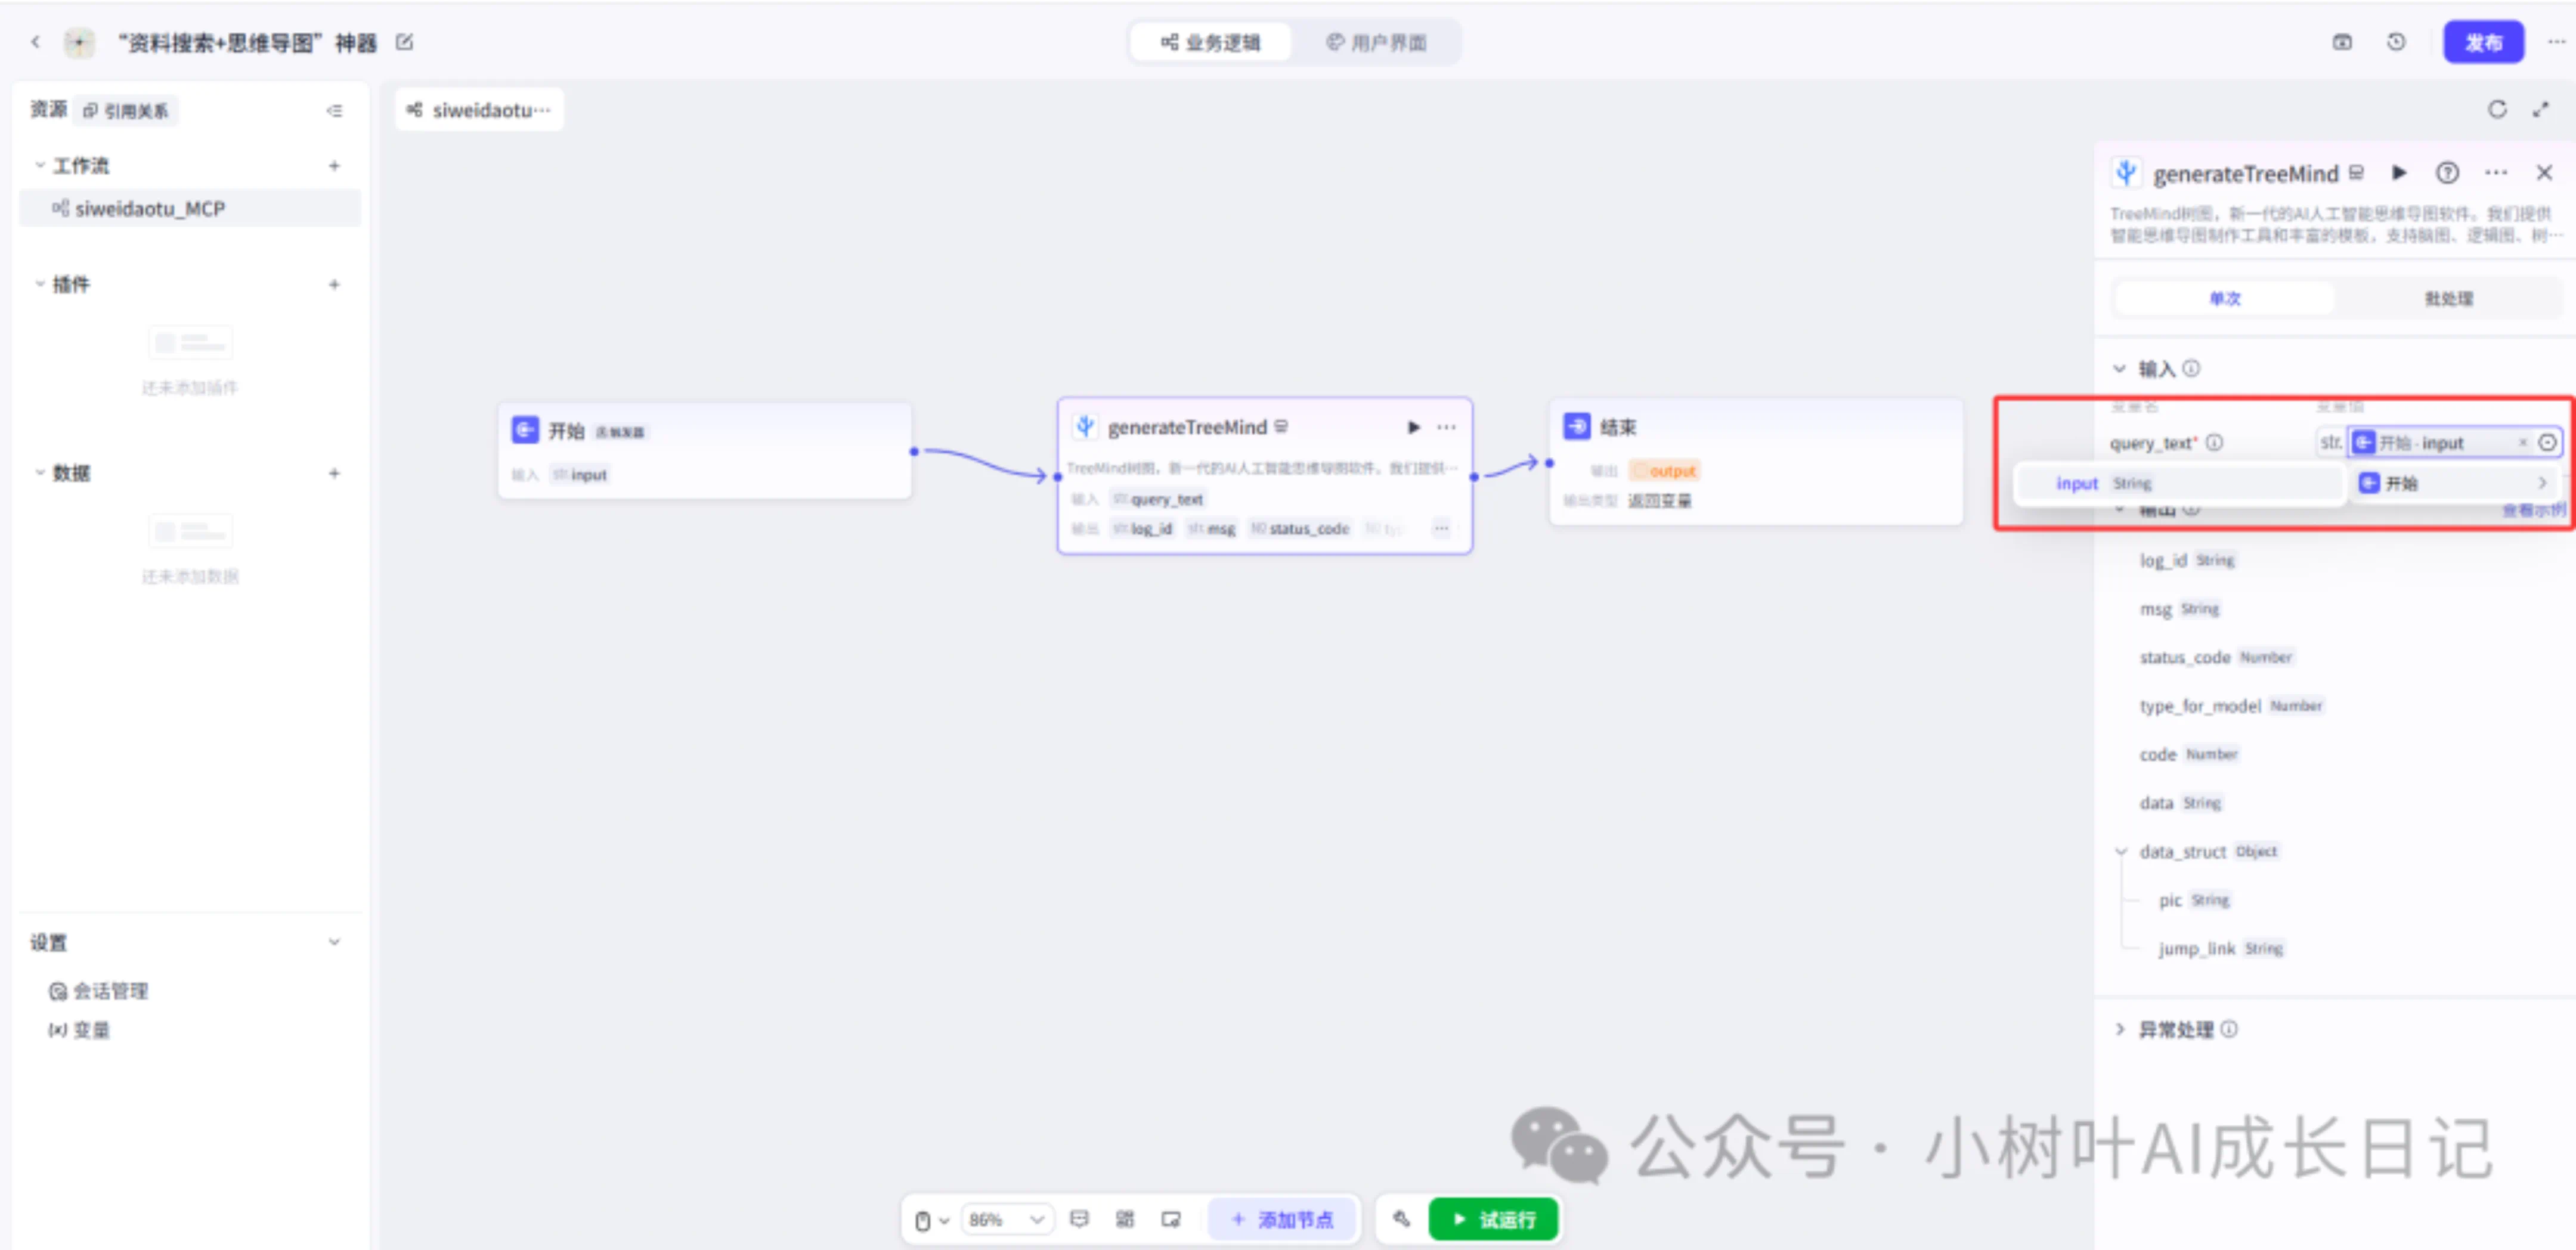Click the 添加节点 button
Image resolution: width=2576 pixels, height=1250 pixels.
1283,1219
